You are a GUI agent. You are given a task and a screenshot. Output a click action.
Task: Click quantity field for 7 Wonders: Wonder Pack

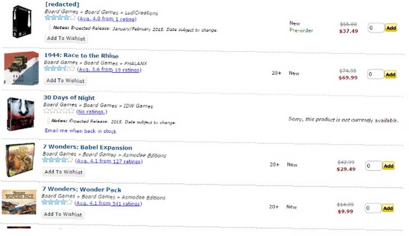[373, 208]
